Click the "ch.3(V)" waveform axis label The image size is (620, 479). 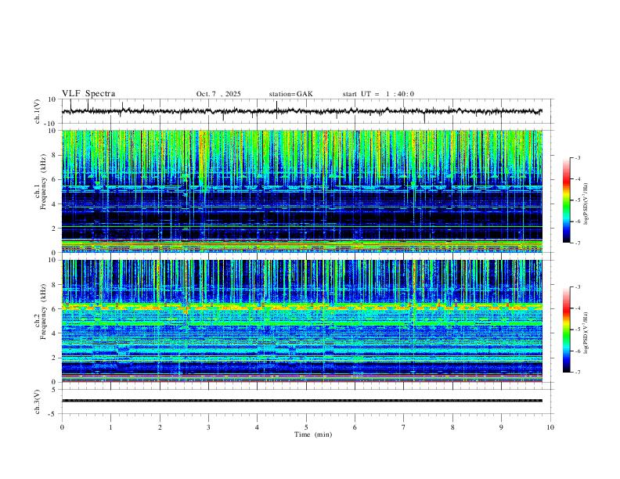(x=38, y=402)
